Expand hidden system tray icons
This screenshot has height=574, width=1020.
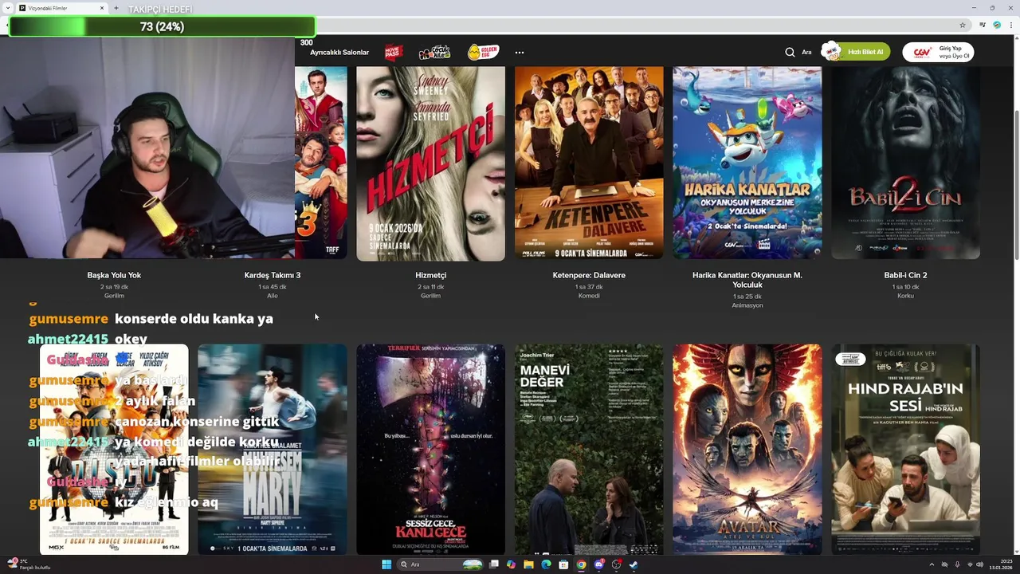point(931,564)
